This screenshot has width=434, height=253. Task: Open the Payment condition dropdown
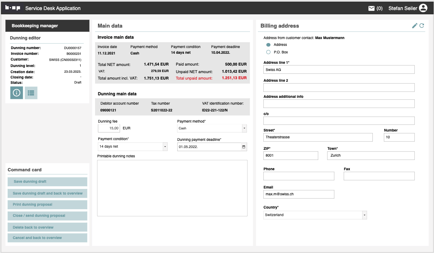coord(165,147)
